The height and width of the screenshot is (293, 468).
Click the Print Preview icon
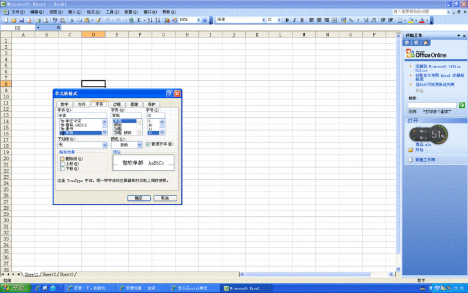coord(46,20)
